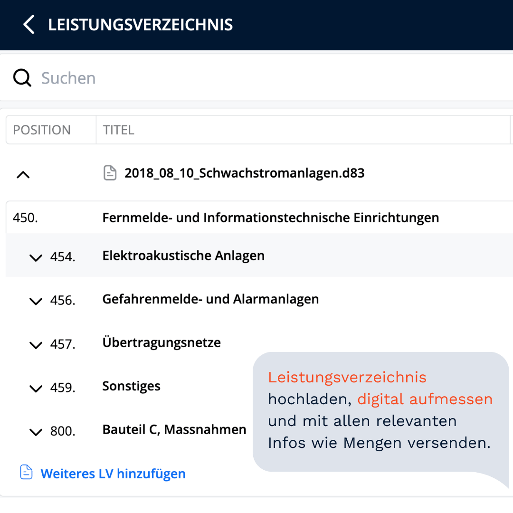Click the Suchen search input field
Viewport: 513px width, 513px height.
click(x=142, y=77)
